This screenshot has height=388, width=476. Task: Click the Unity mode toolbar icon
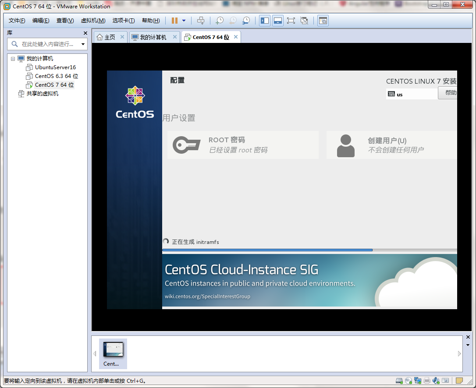click(x=304, y=21)
